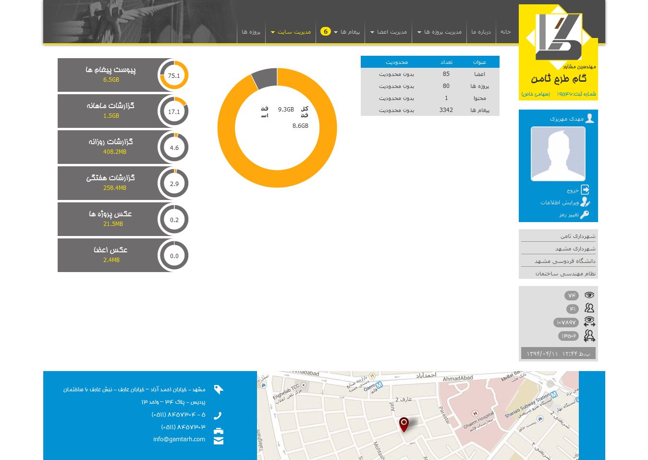Click the red map location pin
The image size is (648, 460).
click(404, 424)
